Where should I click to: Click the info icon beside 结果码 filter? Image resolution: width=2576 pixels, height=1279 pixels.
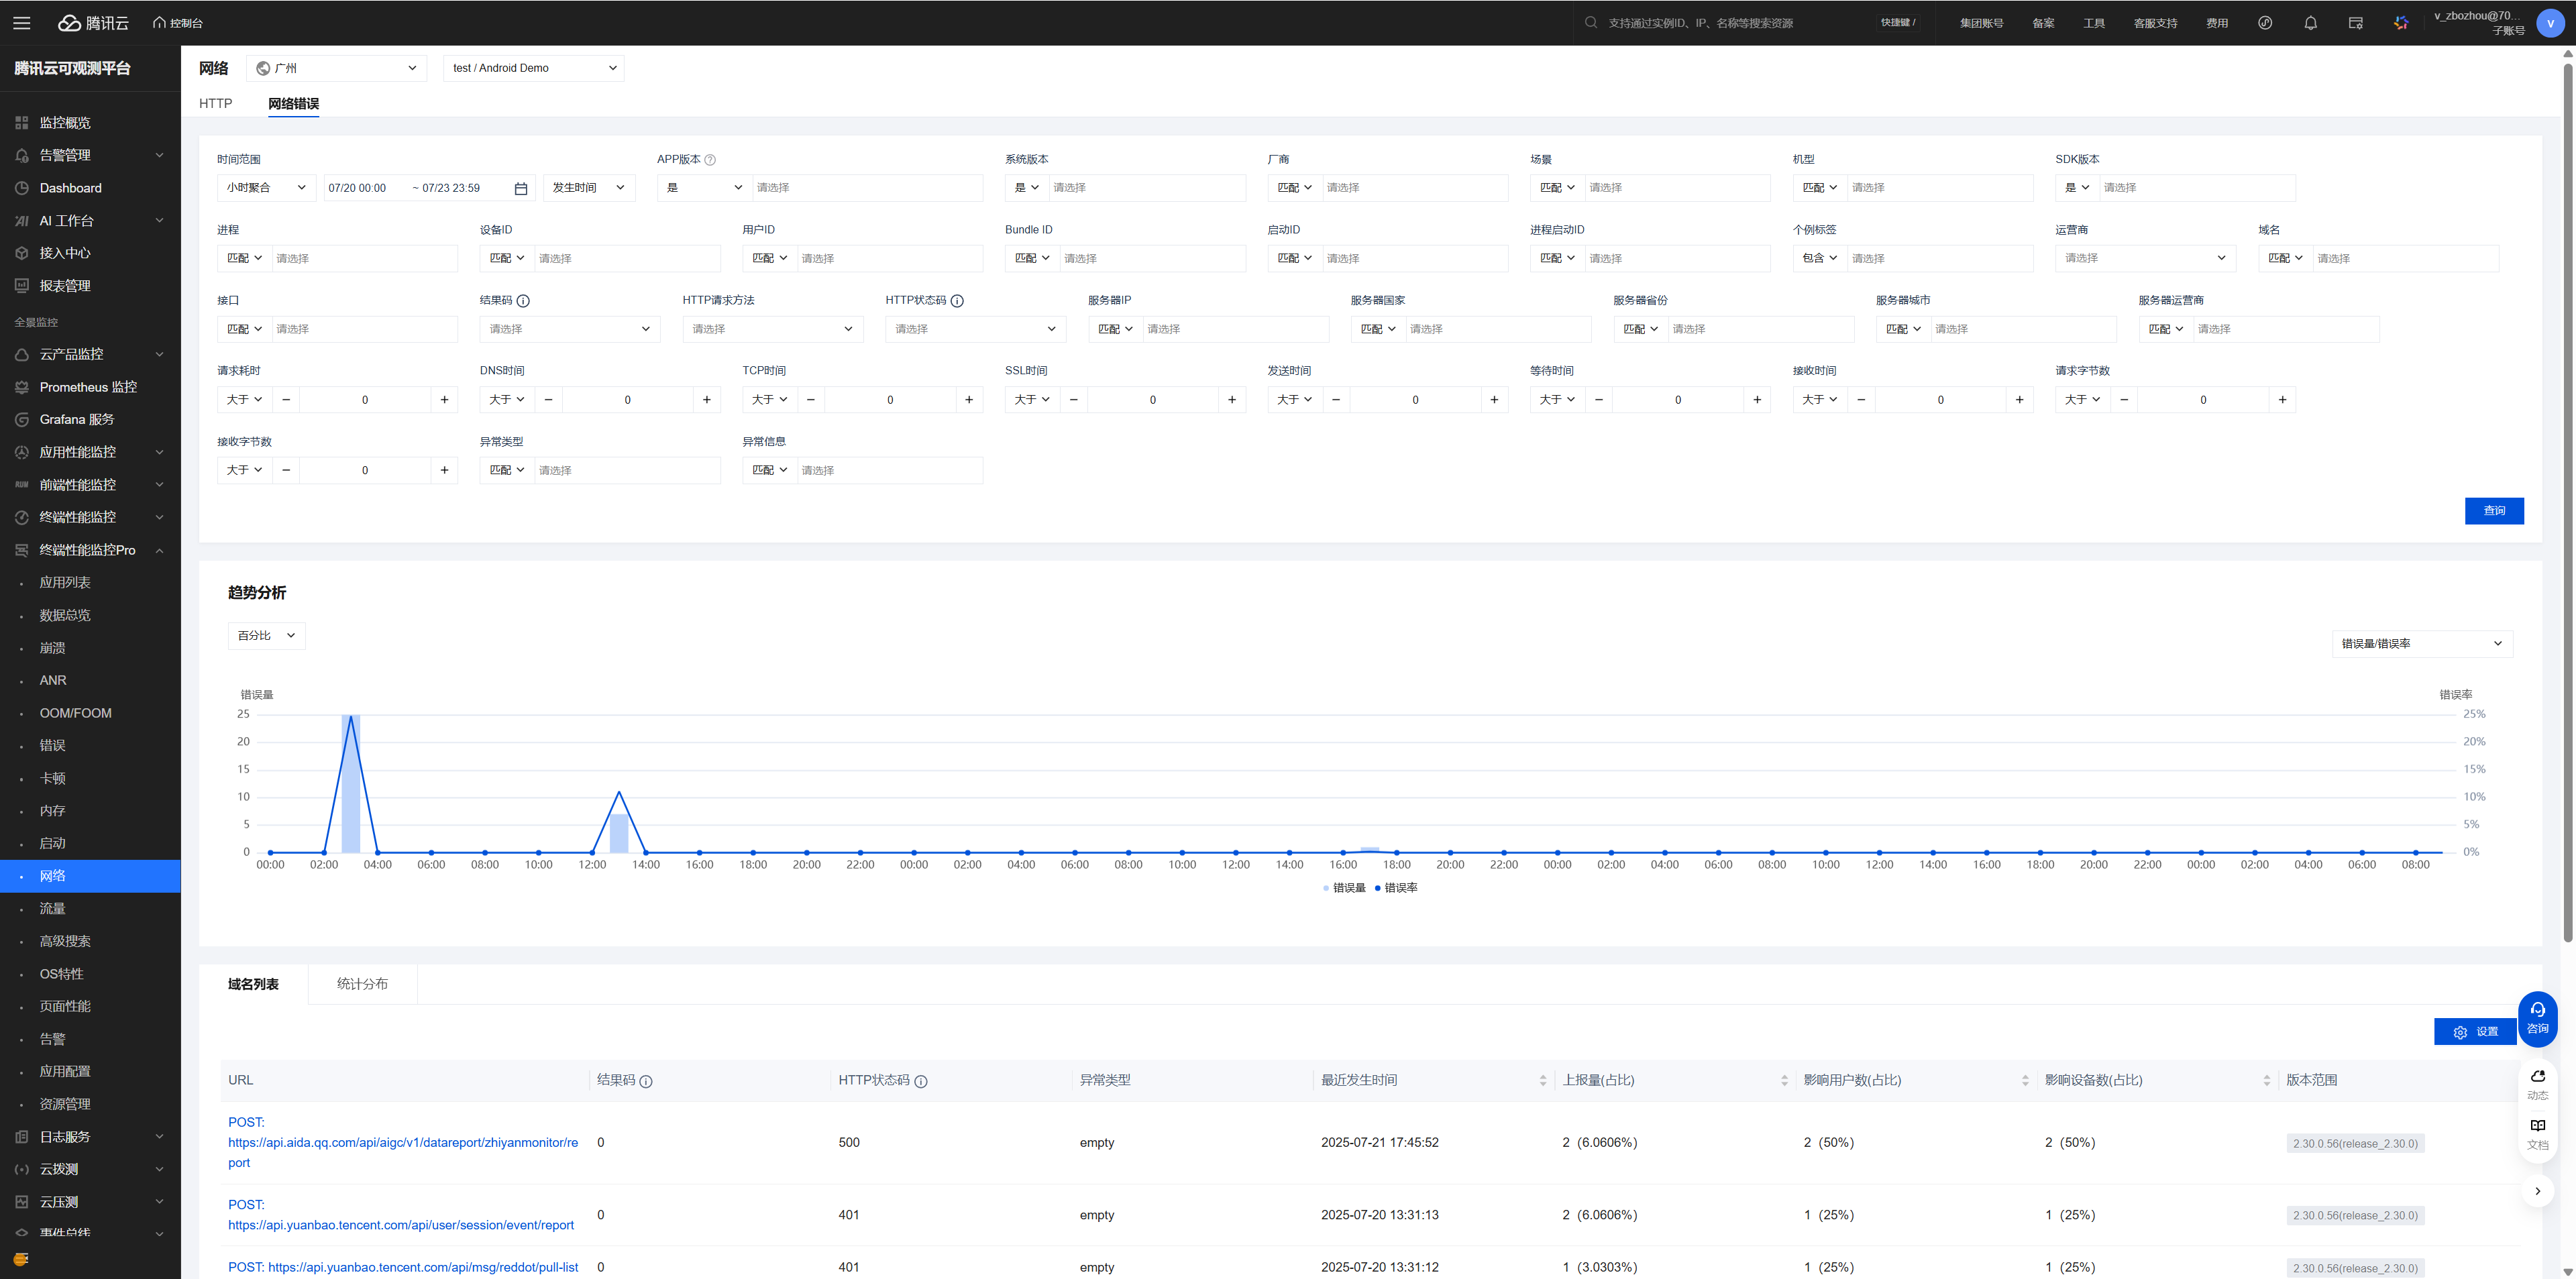click(523, 301)
